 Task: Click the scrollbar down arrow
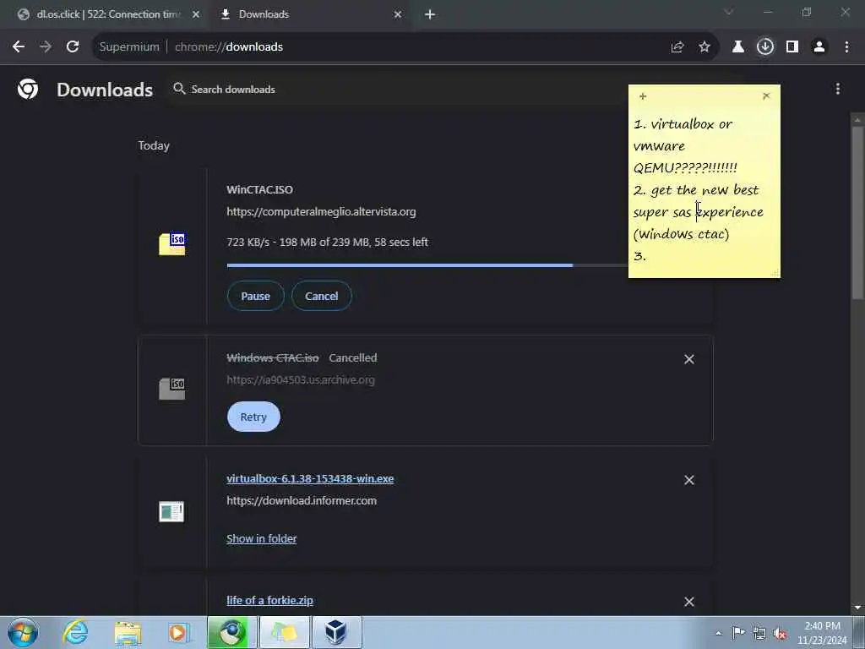click(x=857, y=608)
